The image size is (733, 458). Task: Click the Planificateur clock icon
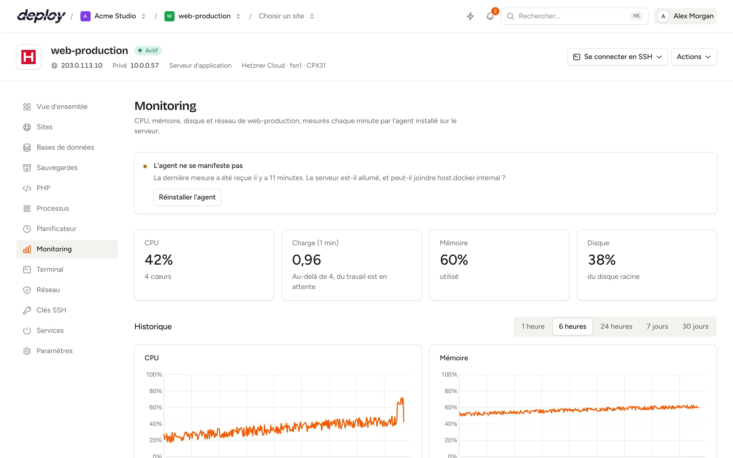pyautogui.click(x=27, y=229)
